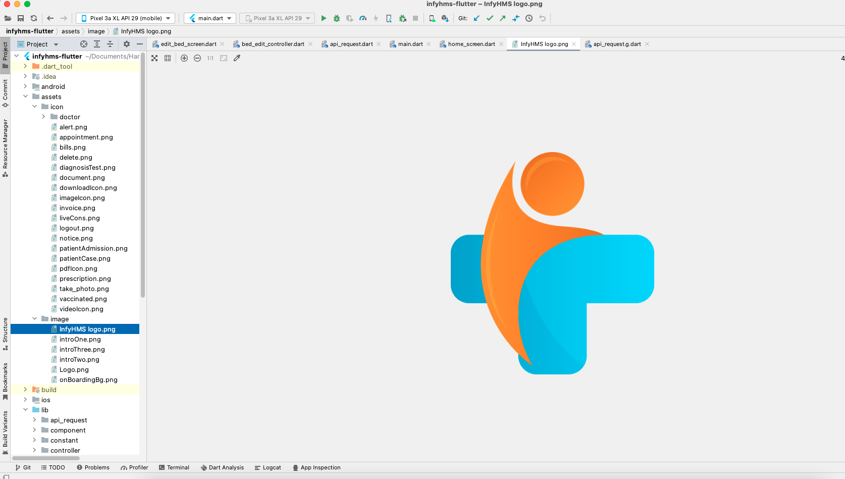Zoom out of the image preview
The height and width of the screenshot is (479, 845).
197,58
